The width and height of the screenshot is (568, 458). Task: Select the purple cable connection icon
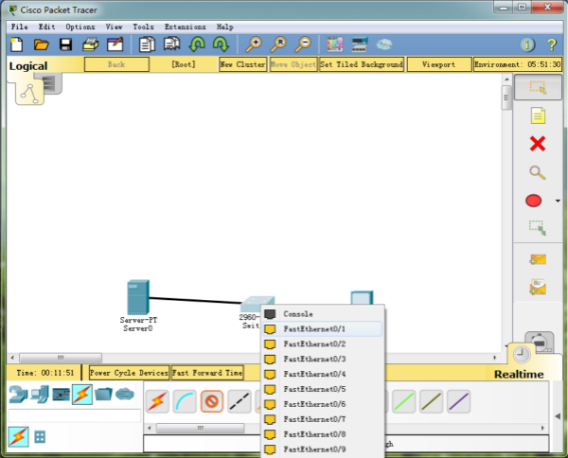pos(458,401)
